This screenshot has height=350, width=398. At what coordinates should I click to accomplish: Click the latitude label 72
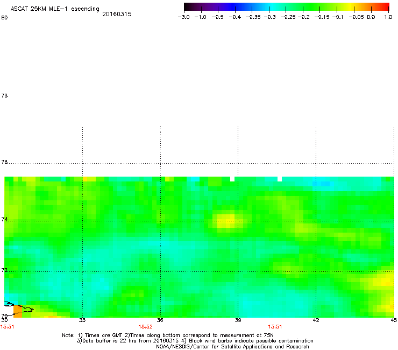tap(4, 270)
